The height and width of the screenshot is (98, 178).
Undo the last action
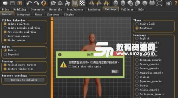click(x=29, y=3)
